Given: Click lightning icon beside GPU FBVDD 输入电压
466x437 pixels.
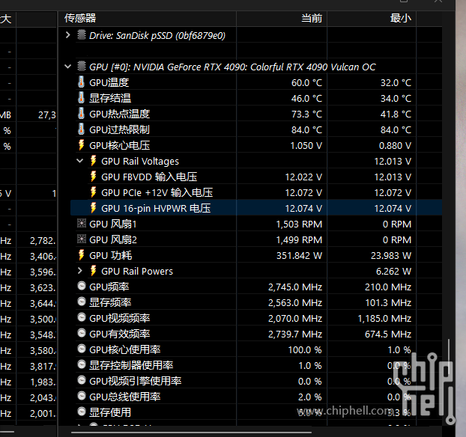Looking at the screenshot, I should coord(93,177).
